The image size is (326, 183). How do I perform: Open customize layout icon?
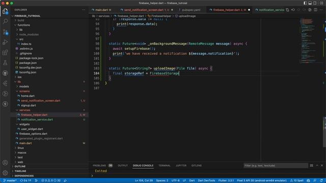coord(321,3)
